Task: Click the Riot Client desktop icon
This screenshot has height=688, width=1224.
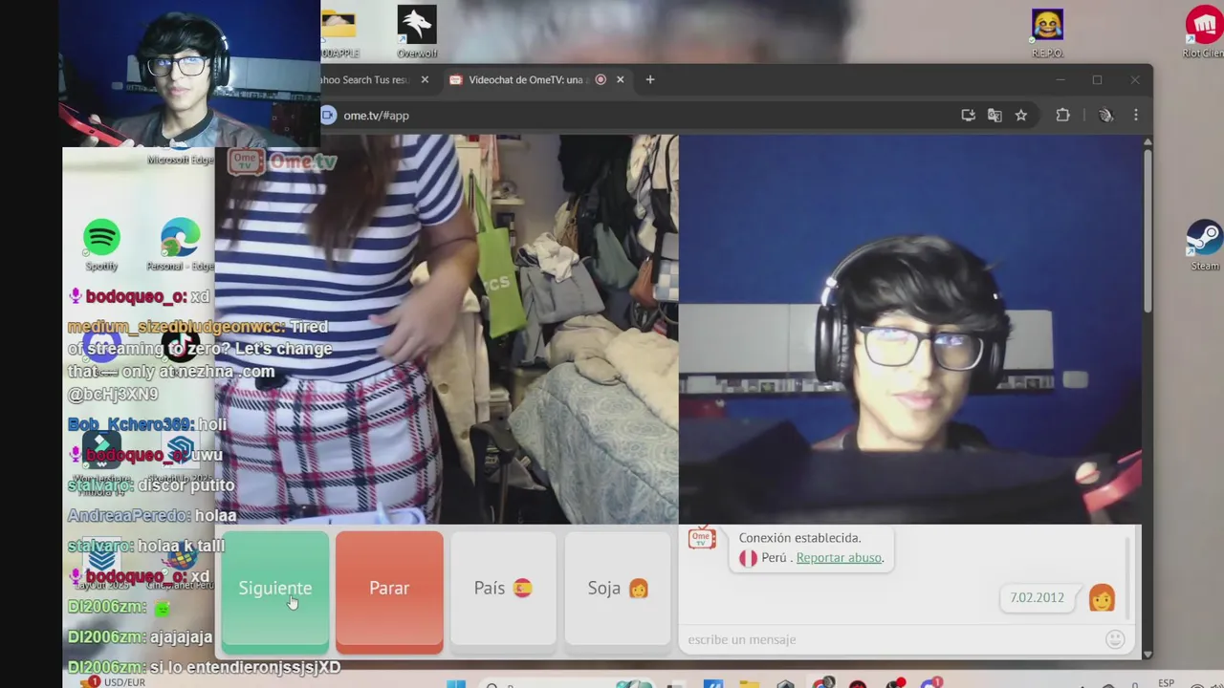Action: 1203,32
